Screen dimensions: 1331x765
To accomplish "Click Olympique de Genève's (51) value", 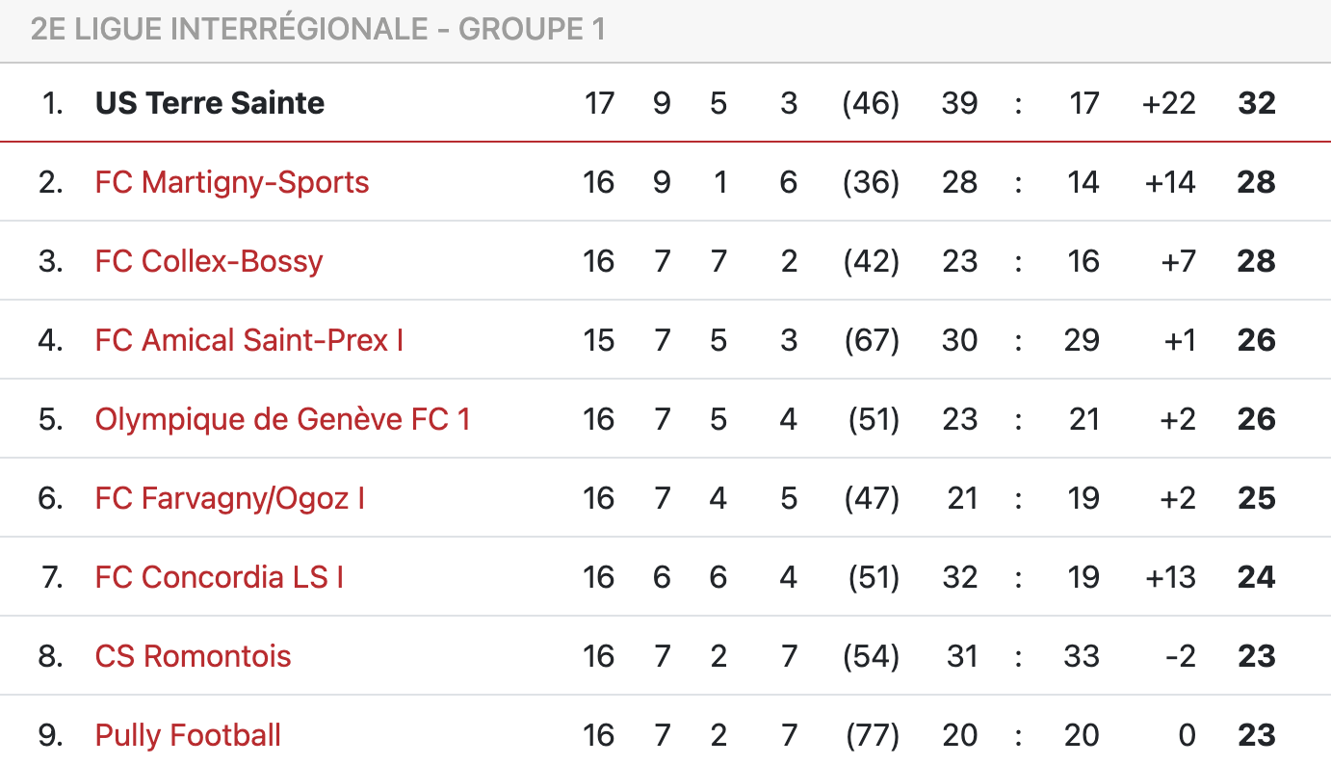I will click(x=873, y=419).
